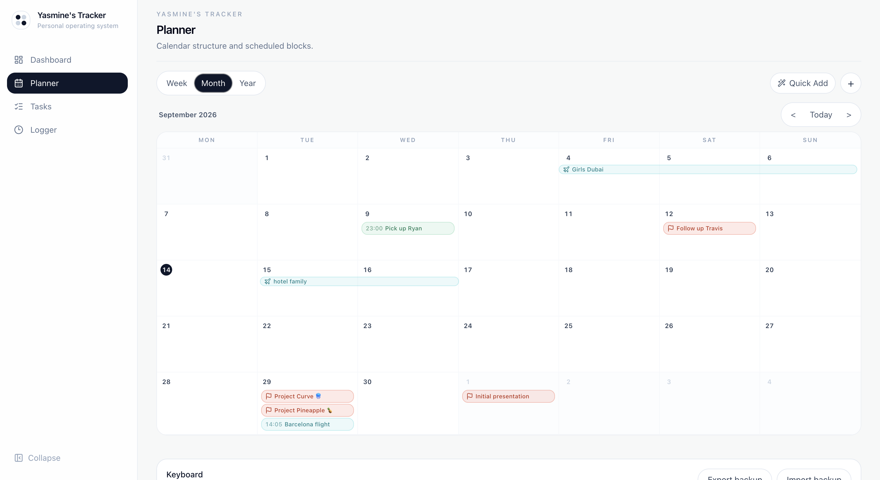Click the September 2026 month heading
The image size is (880, 480).
(x=188, y=115)
